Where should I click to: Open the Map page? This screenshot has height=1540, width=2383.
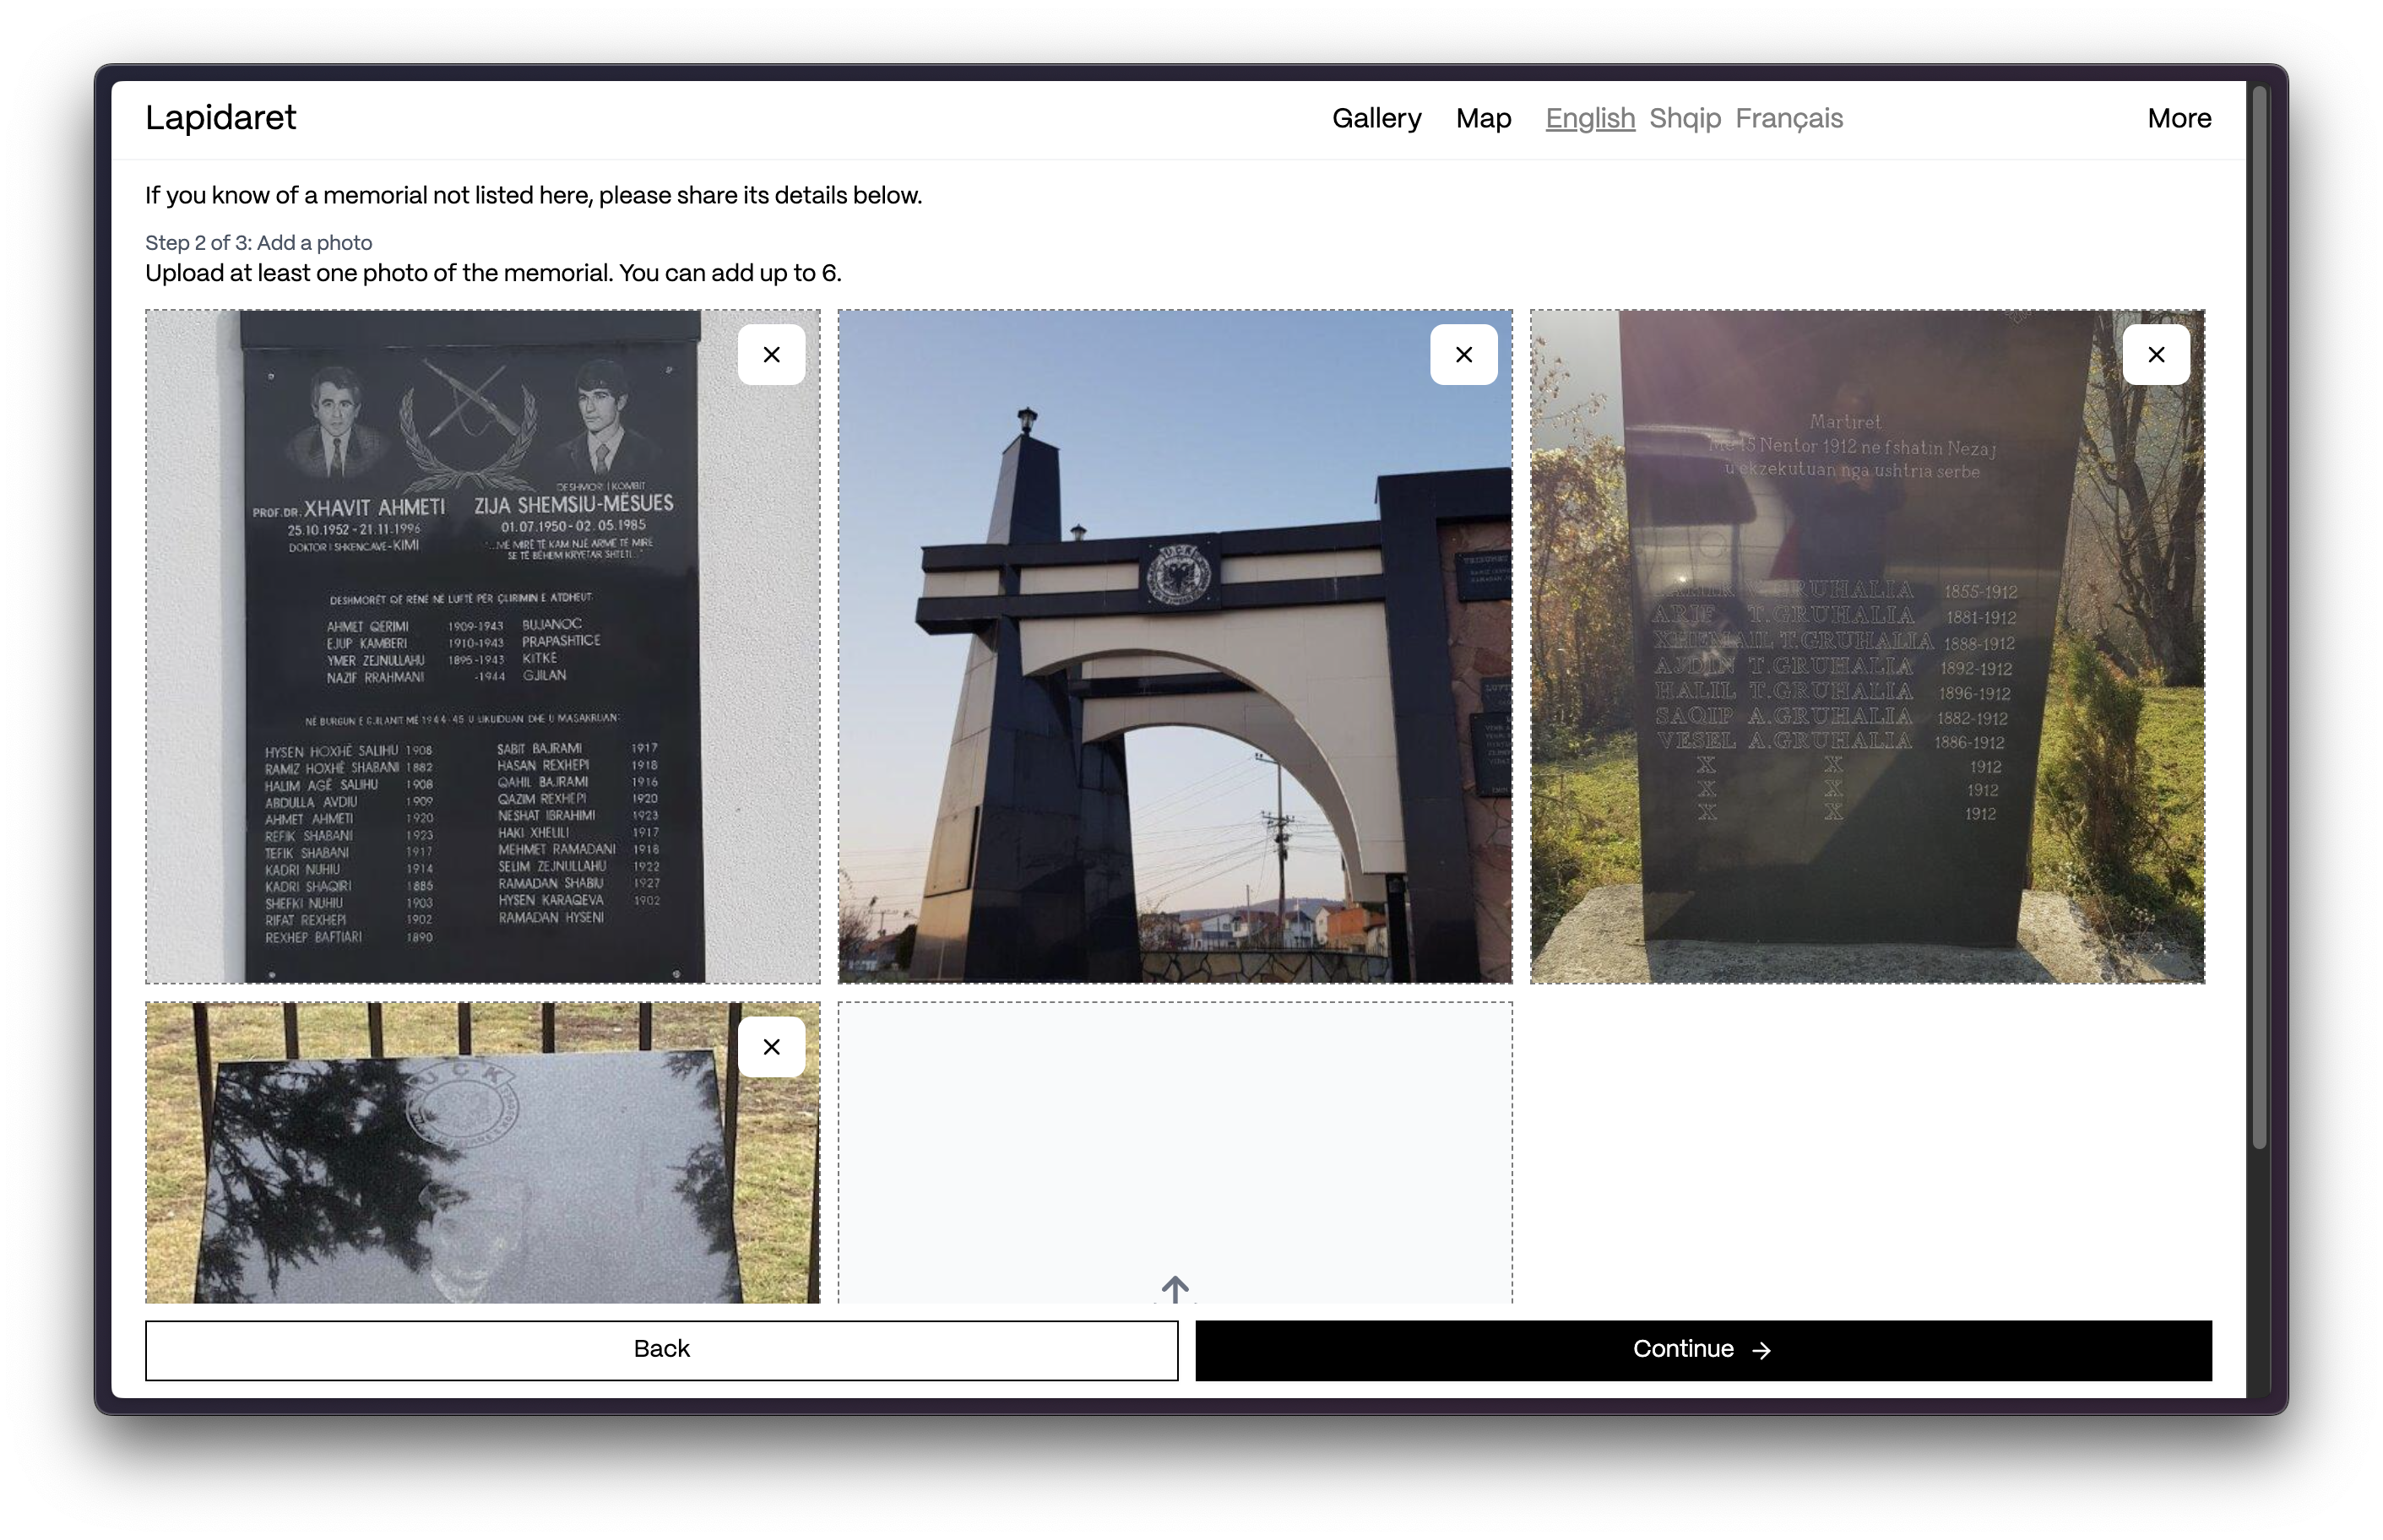click(x=1482, y=119)
